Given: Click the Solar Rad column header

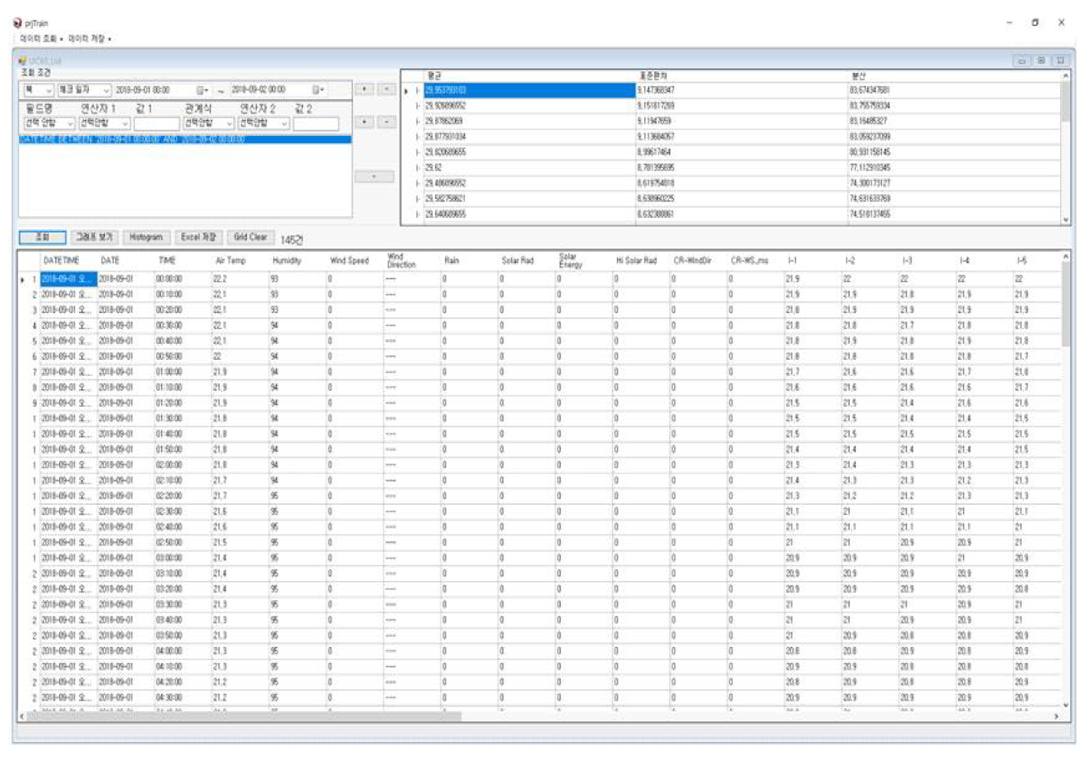Looking at the screenshot, I should (526, 261).
